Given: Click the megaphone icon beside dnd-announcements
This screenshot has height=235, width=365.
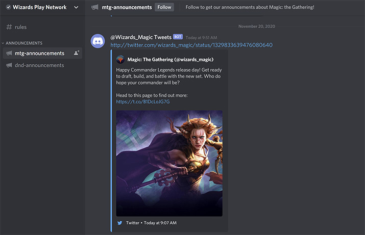Looking at the screenshot, I should click(9, 65).
